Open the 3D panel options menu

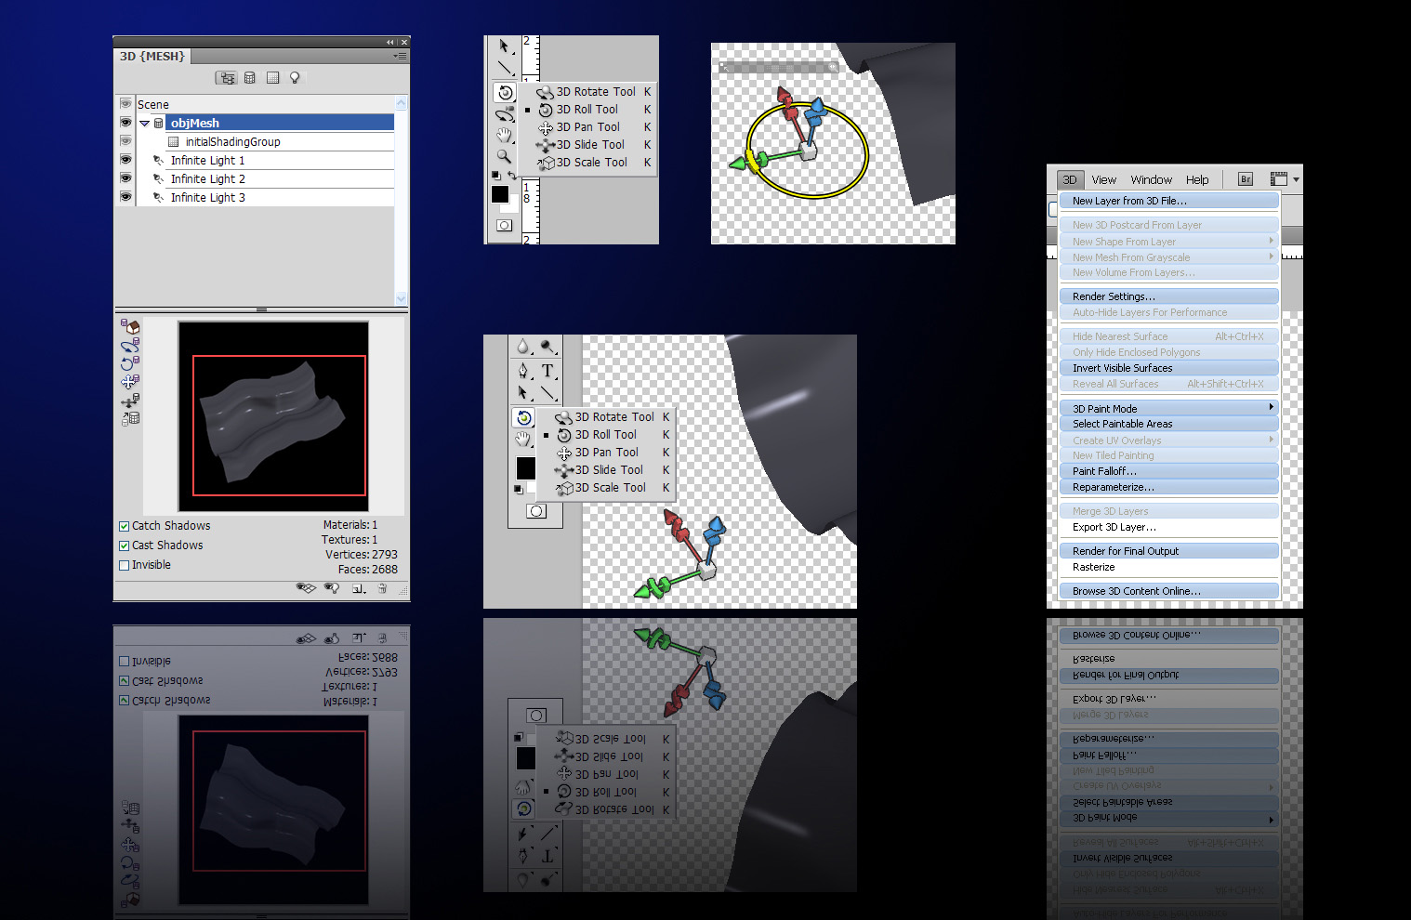pos(400,56)
